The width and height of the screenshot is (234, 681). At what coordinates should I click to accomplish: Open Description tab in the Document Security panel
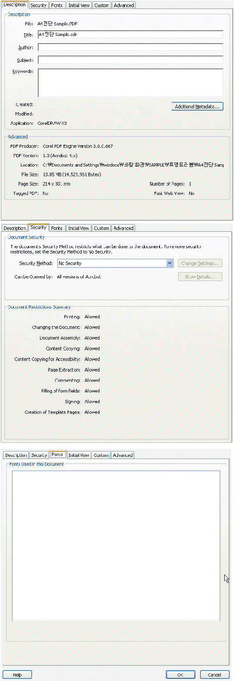(x=15, y=228)
